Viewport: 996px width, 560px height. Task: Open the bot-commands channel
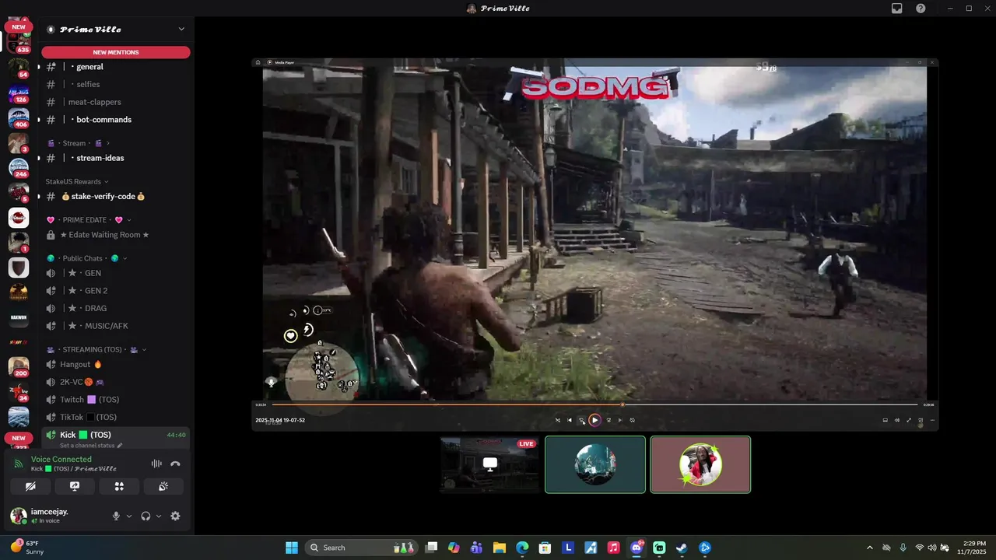pos(116,120)
